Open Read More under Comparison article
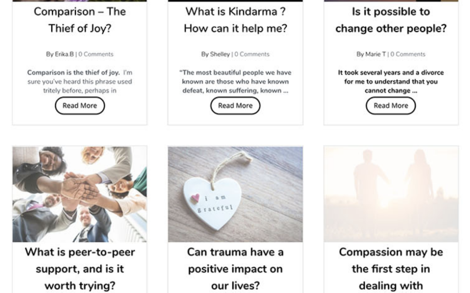The image size is (470, 293). pos(80,105)
